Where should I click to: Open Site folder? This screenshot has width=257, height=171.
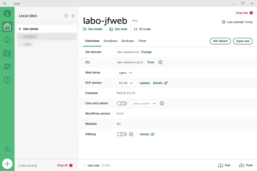point(93,29)
